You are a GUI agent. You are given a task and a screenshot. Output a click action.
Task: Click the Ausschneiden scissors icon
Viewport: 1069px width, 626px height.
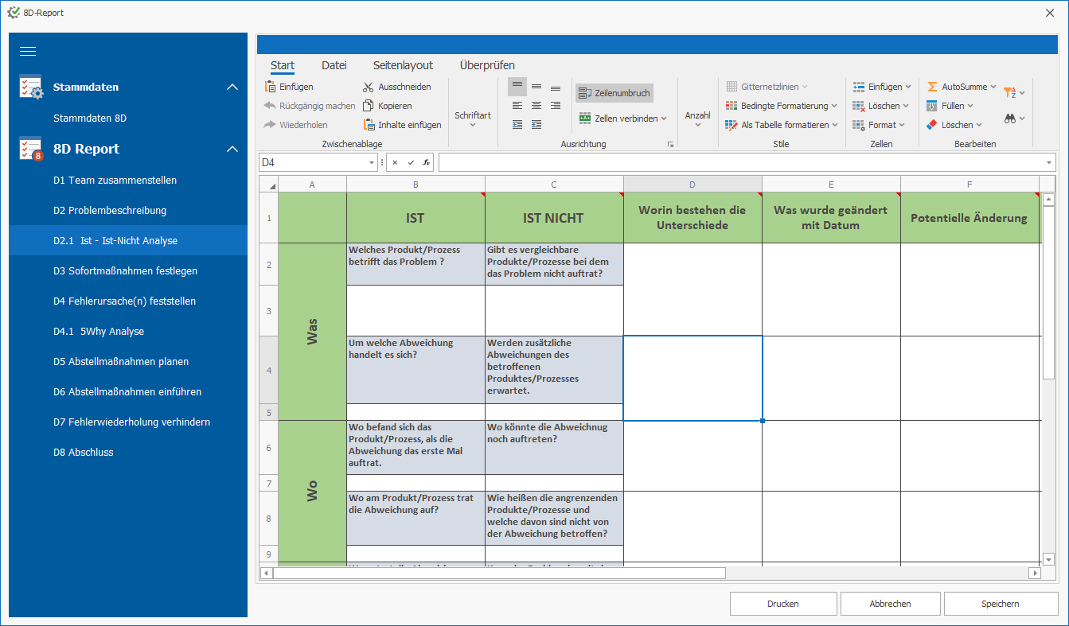click(369, 87)
